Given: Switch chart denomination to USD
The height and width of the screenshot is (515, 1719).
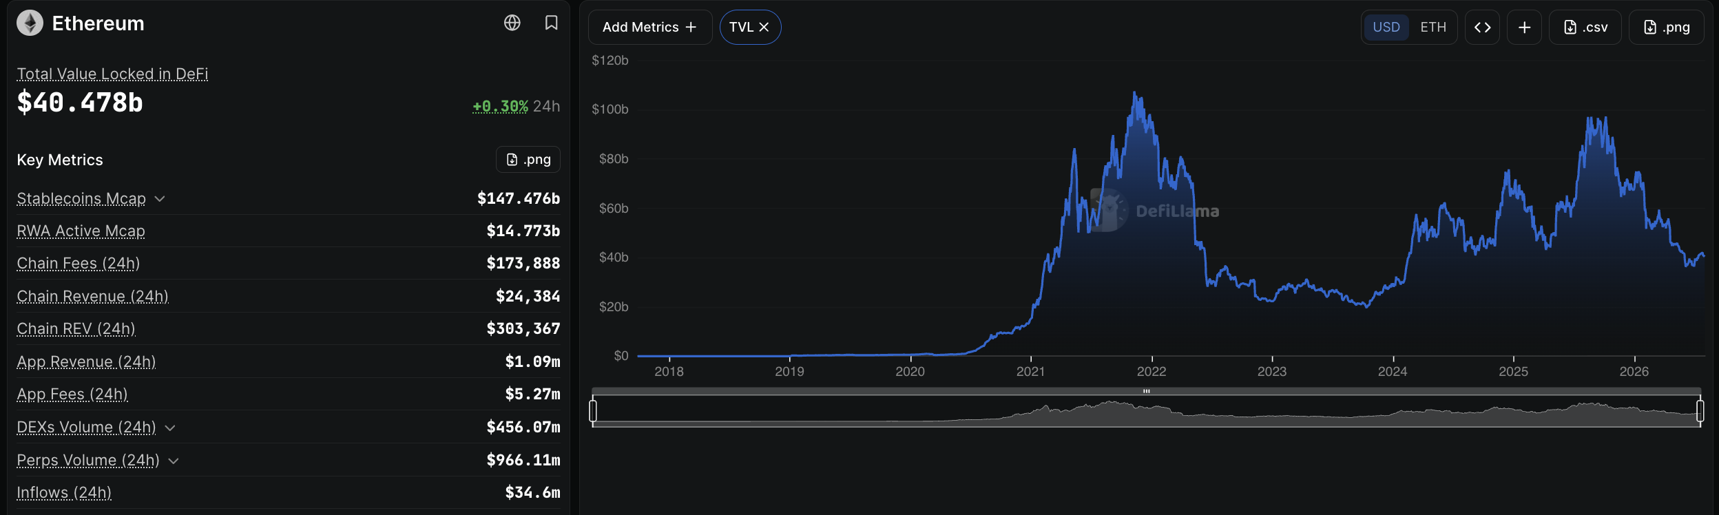Looking at the screenshot, I should [1386, 27].
